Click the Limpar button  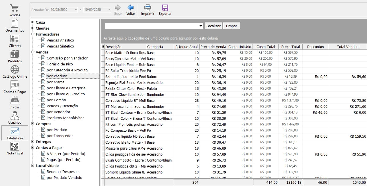pyautogui.click(x=231, y=26)
